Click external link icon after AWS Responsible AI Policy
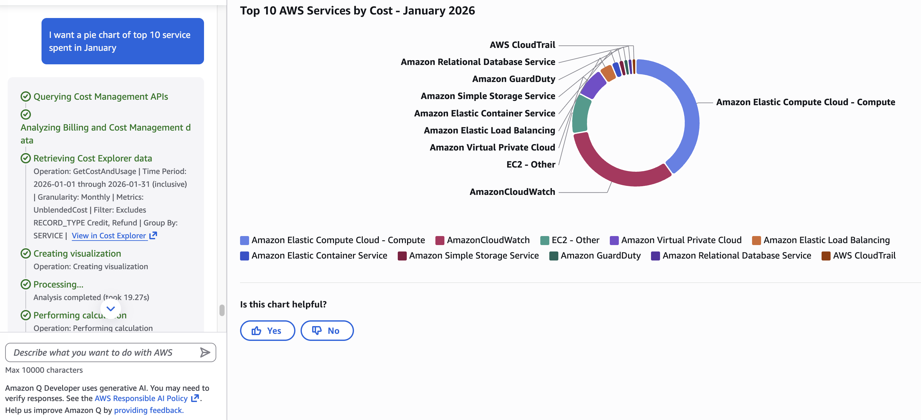Viewport: 921px width, 420px height. pos(195,398)
